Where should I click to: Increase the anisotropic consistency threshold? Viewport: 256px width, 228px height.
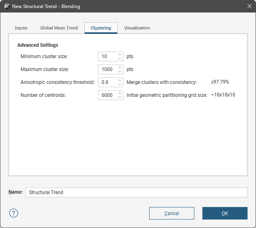coord(120,80)
